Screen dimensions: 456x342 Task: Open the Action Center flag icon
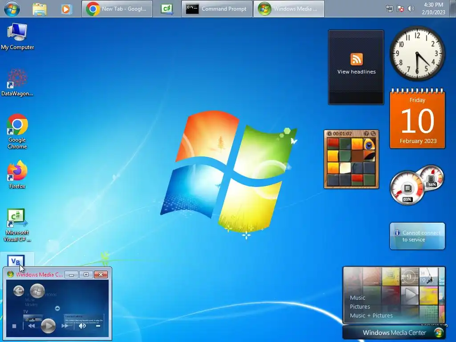pos(400,9)
